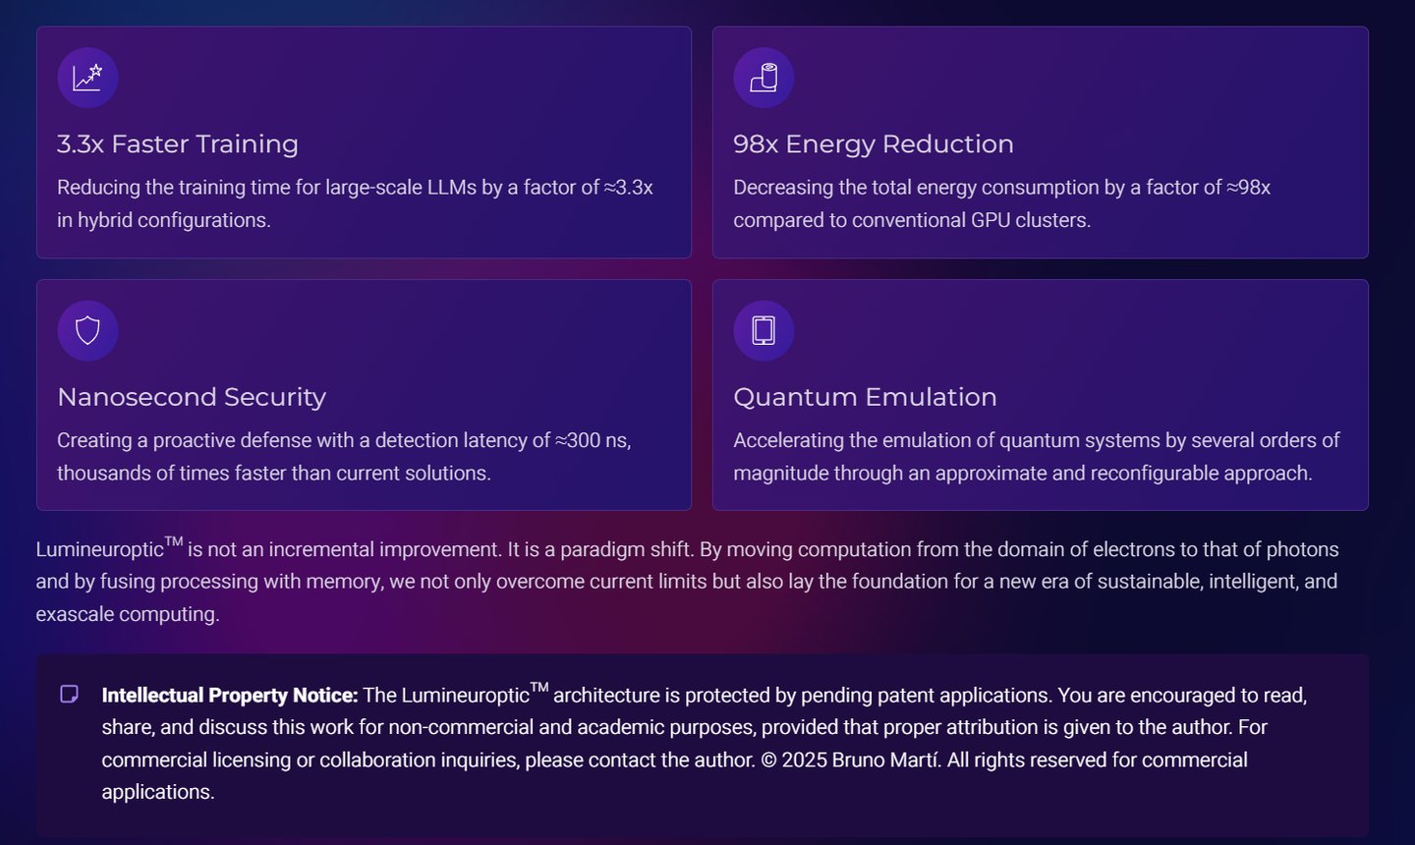Click the commercial licensing inquiries sentence
1415x845 pixels.
[428, 760]
